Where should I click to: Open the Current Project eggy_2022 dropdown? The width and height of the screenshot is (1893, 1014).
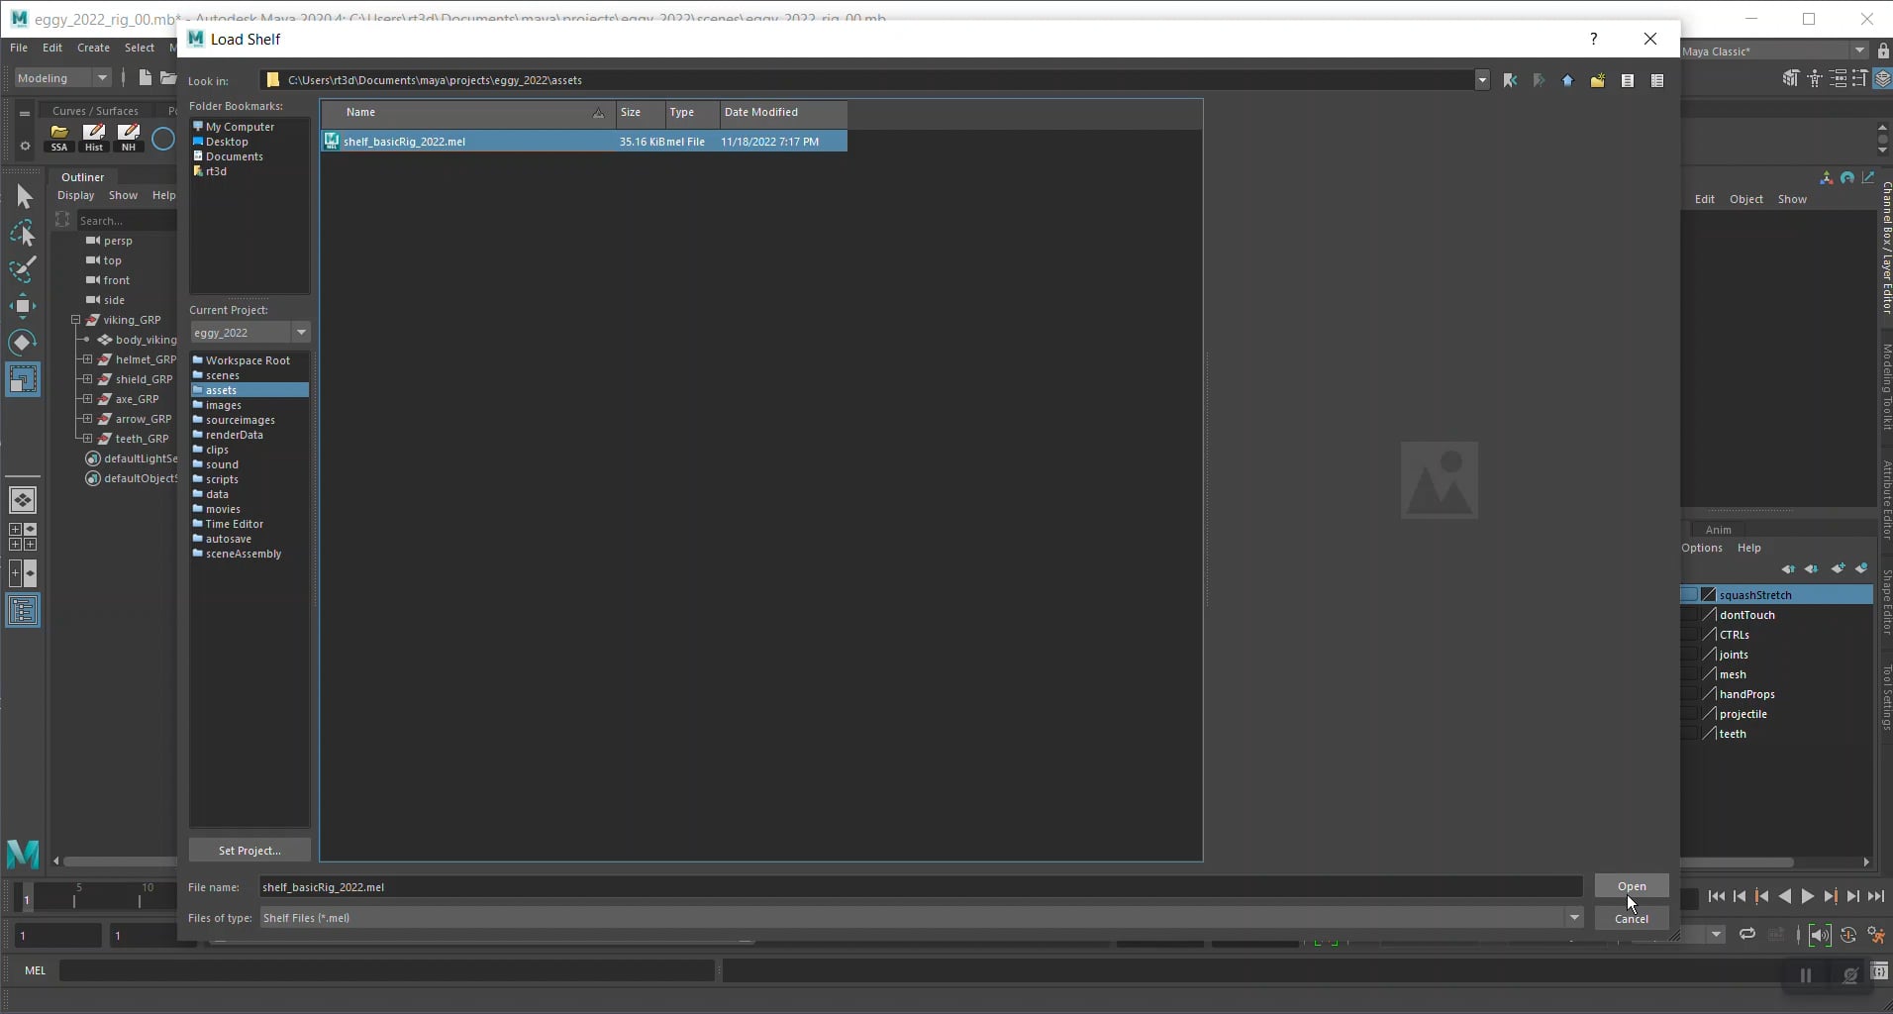pyautogui.click(x=301, y=333)
